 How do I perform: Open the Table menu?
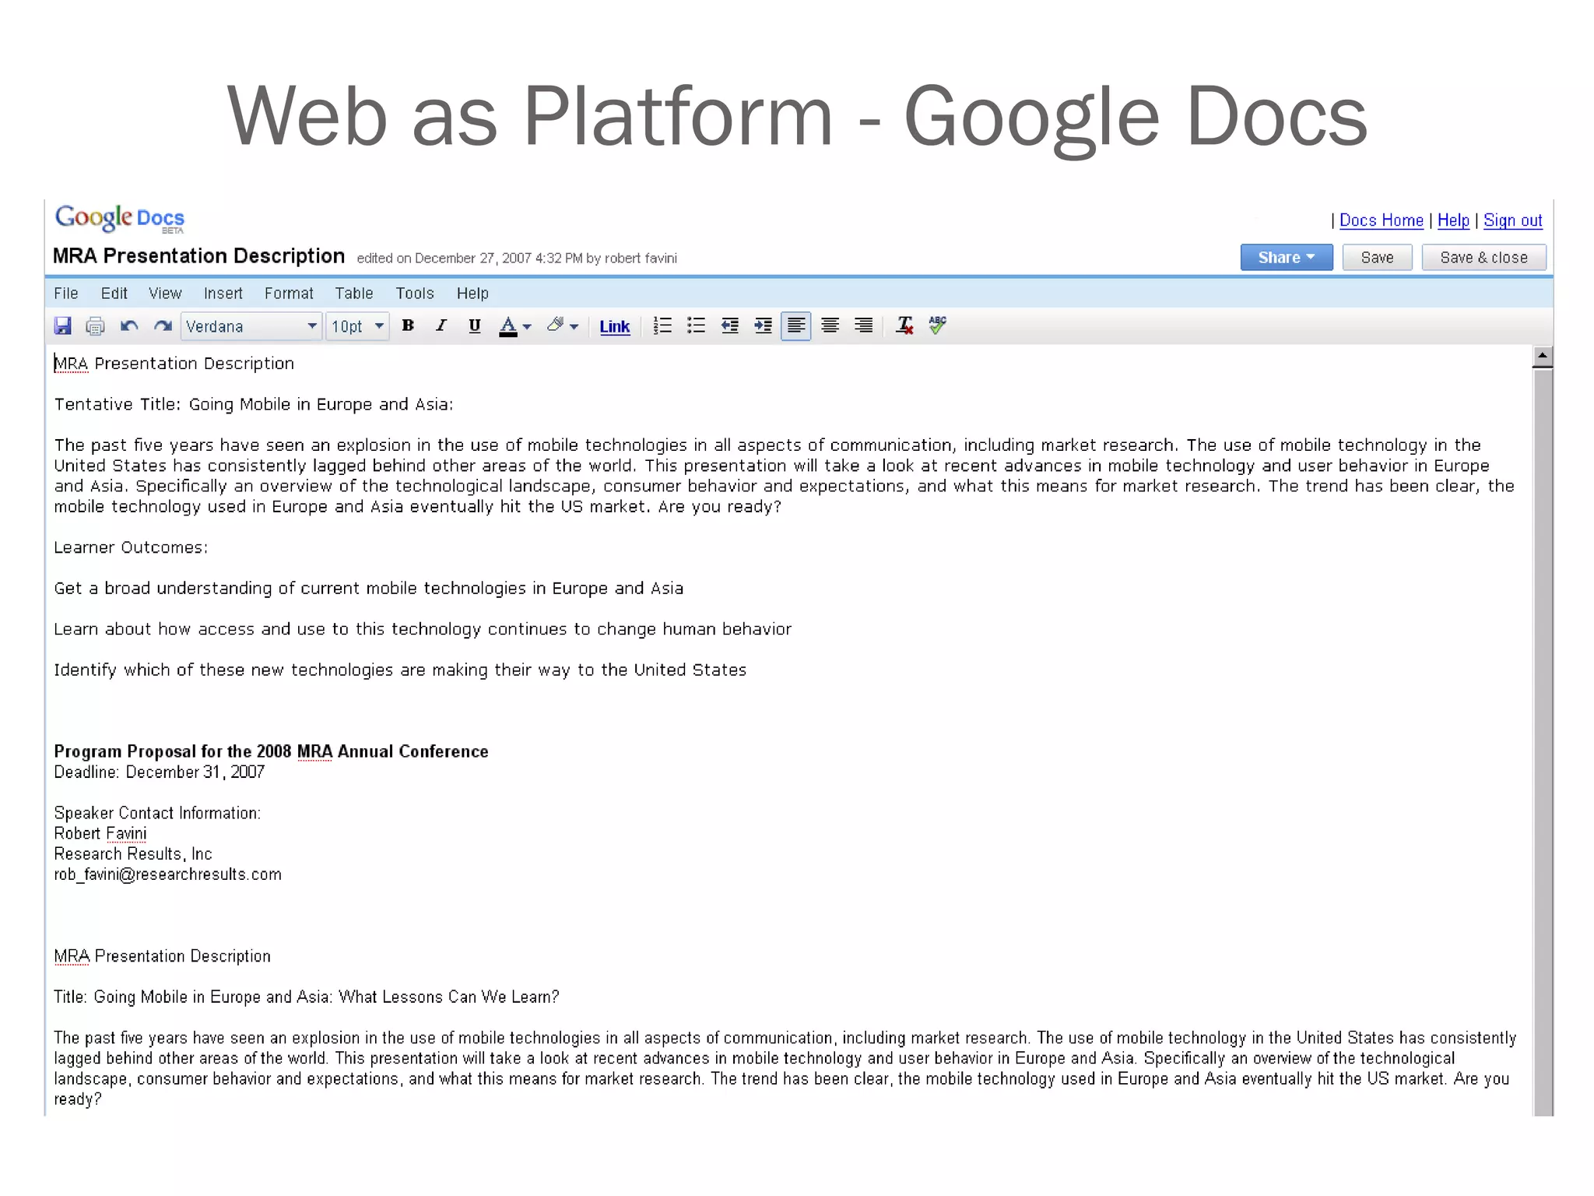pos(354,294)
